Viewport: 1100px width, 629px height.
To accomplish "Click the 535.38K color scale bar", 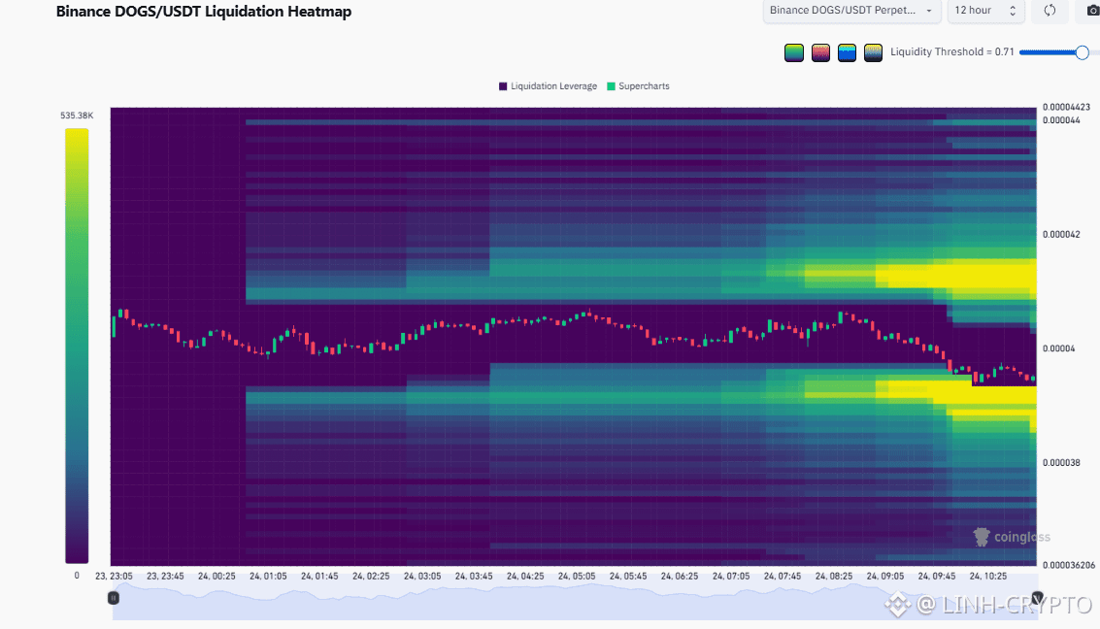I will pos(77,346).
